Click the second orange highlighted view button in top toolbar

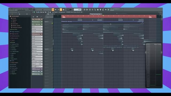point(61,10)
